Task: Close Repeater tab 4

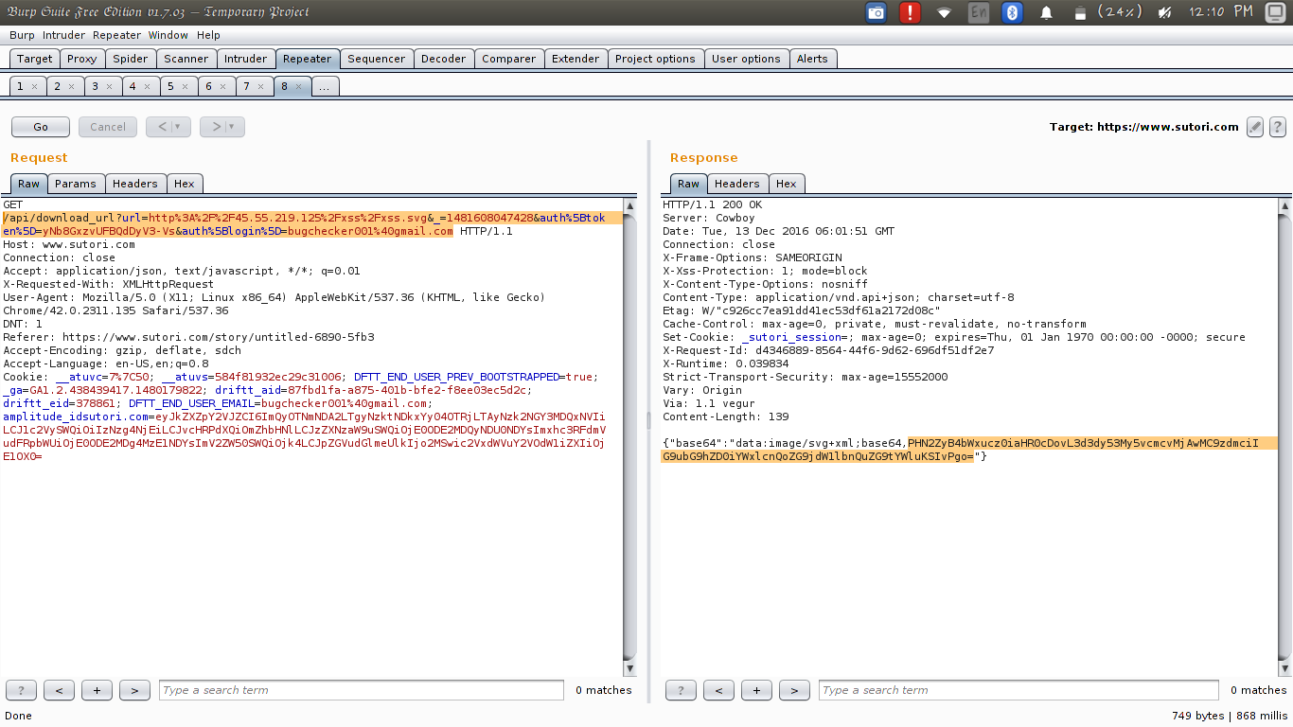Action: (147, 86)
